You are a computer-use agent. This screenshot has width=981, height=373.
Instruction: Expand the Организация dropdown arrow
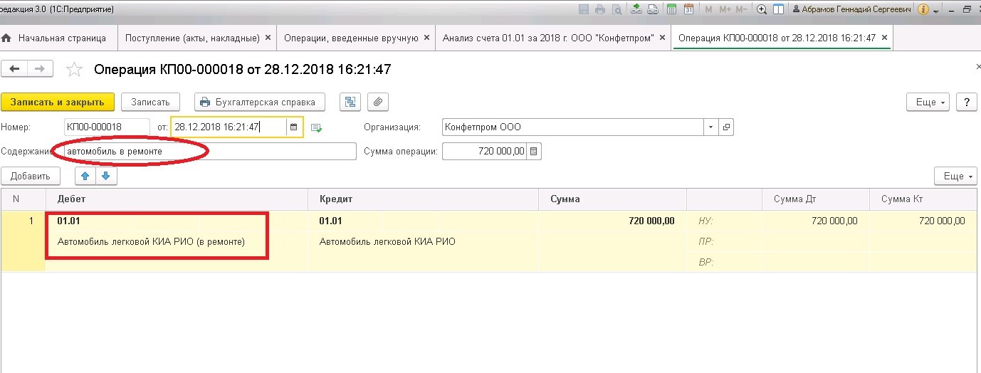point(711,127)
